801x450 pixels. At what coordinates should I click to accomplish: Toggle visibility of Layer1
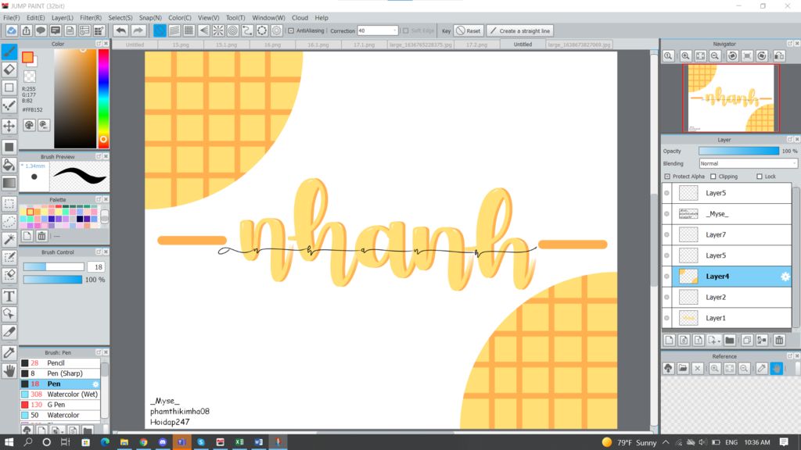(666, 318)
